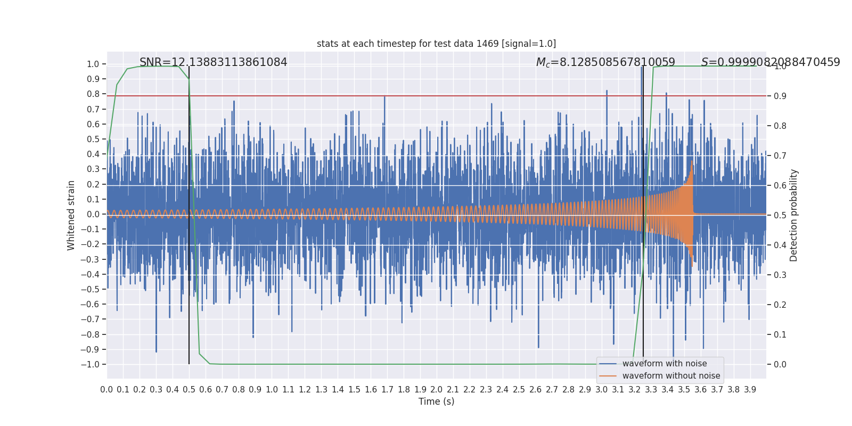Viewport: 852px width, 426px height.
Task: Click the 3.9 tick label on time axis
Action: [750, 390]
